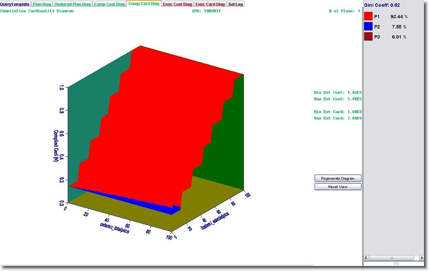The width and height of the screenshot is (429, 271).
Task: Click the Gini Coeff header text
Action: coord(382,5)
